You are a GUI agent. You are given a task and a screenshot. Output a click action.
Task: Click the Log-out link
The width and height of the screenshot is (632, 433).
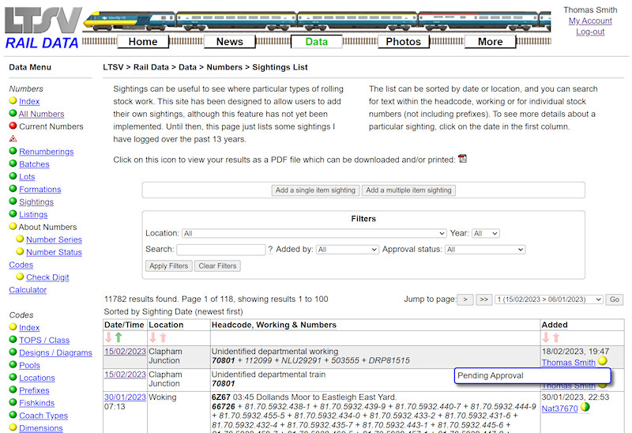590,32
